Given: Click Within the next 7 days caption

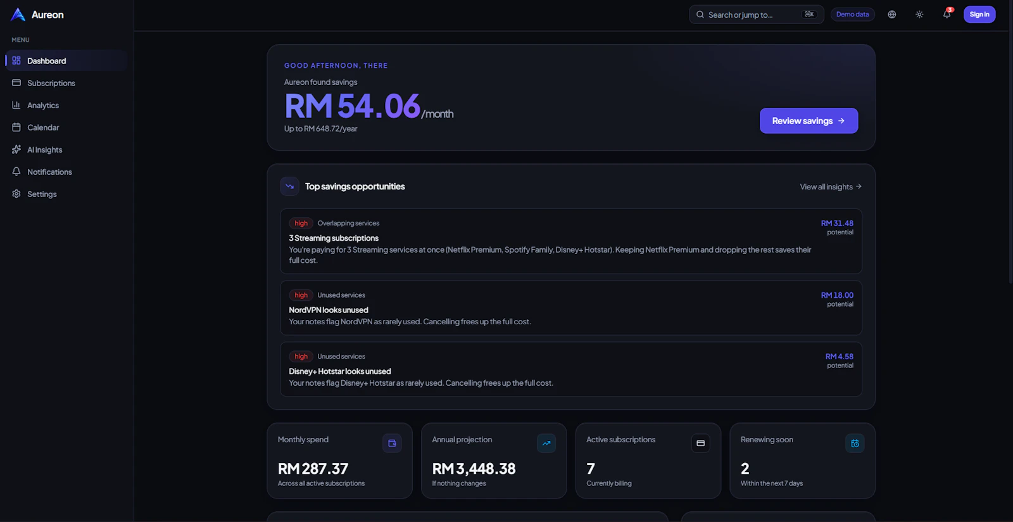Looking at the screenshot, I should [771, 483].
